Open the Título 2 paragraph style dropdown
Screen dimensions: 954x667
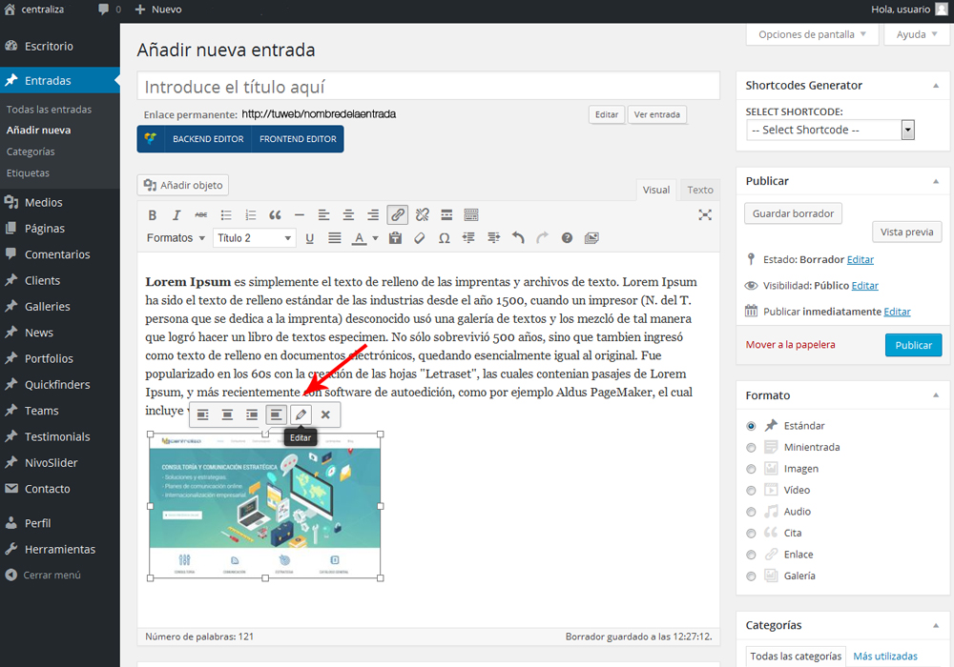pos(254,238)
